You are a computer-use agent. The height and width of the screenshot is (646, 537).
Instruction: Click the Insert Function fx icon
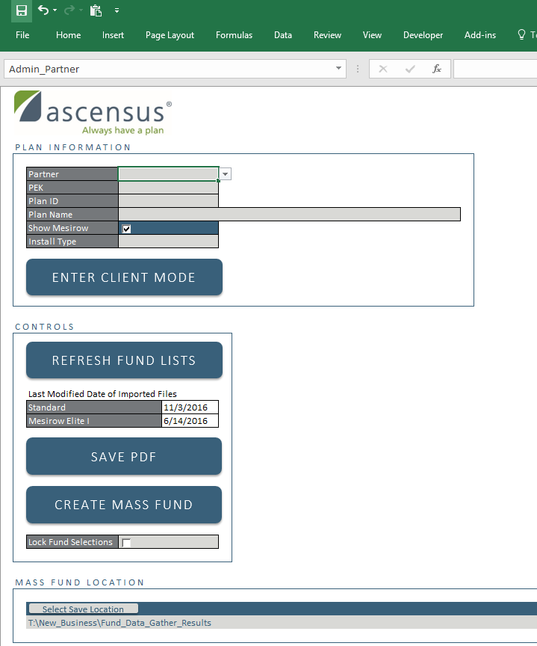[437, 69]
